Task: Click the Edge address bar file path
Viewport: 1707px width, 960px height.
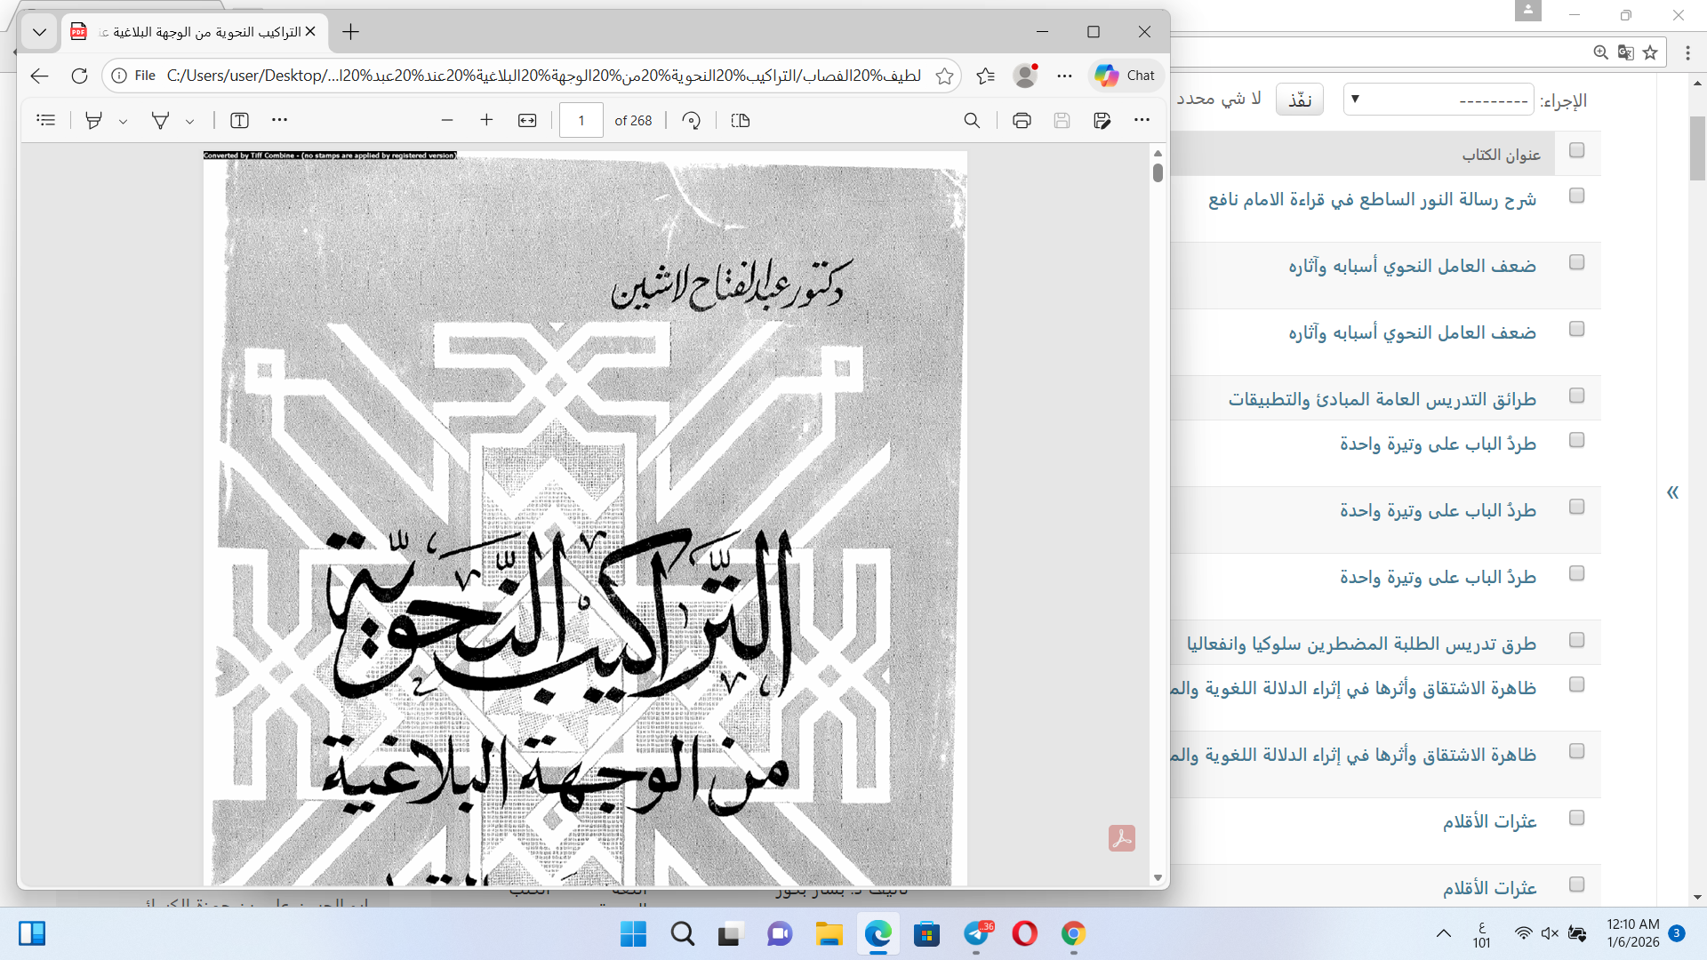Action: click(x=544, y=76)
